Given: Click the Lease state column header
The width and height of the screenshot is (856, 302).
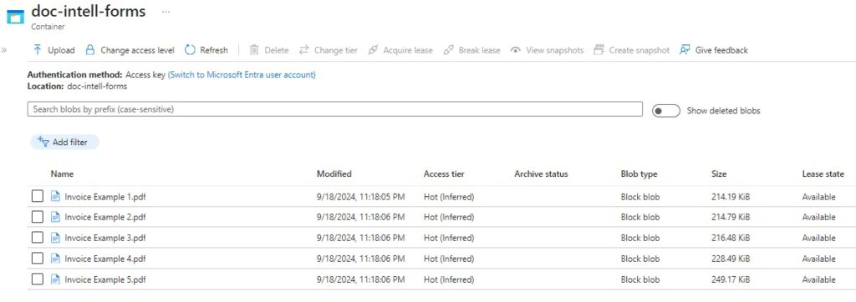Looking at the screenshot, I should 823,174.
